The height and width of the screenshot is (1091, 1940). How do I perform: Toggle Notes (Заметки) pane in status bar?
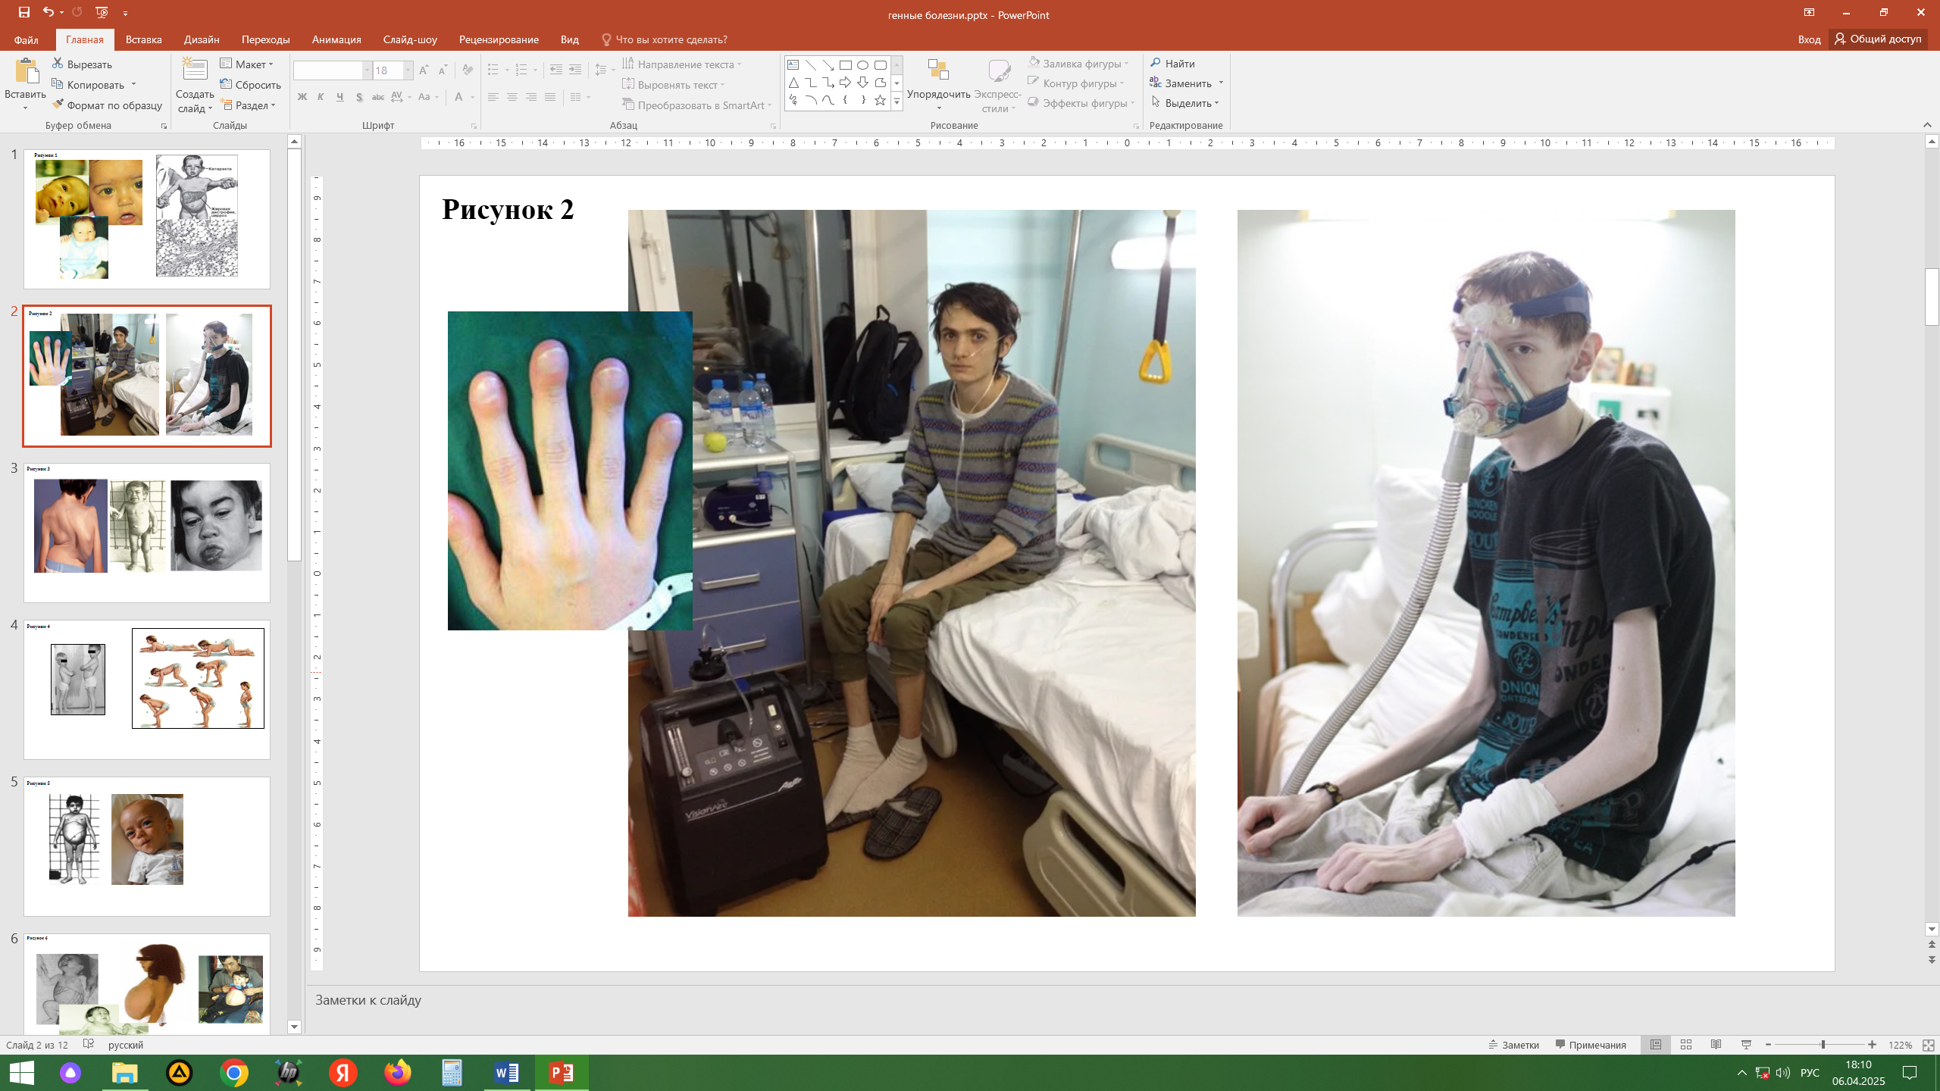[1514, 1045]
